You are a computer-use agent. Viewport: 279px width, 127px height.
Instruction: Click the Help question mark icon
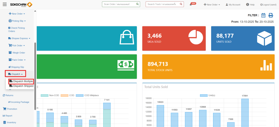[247, 5]
